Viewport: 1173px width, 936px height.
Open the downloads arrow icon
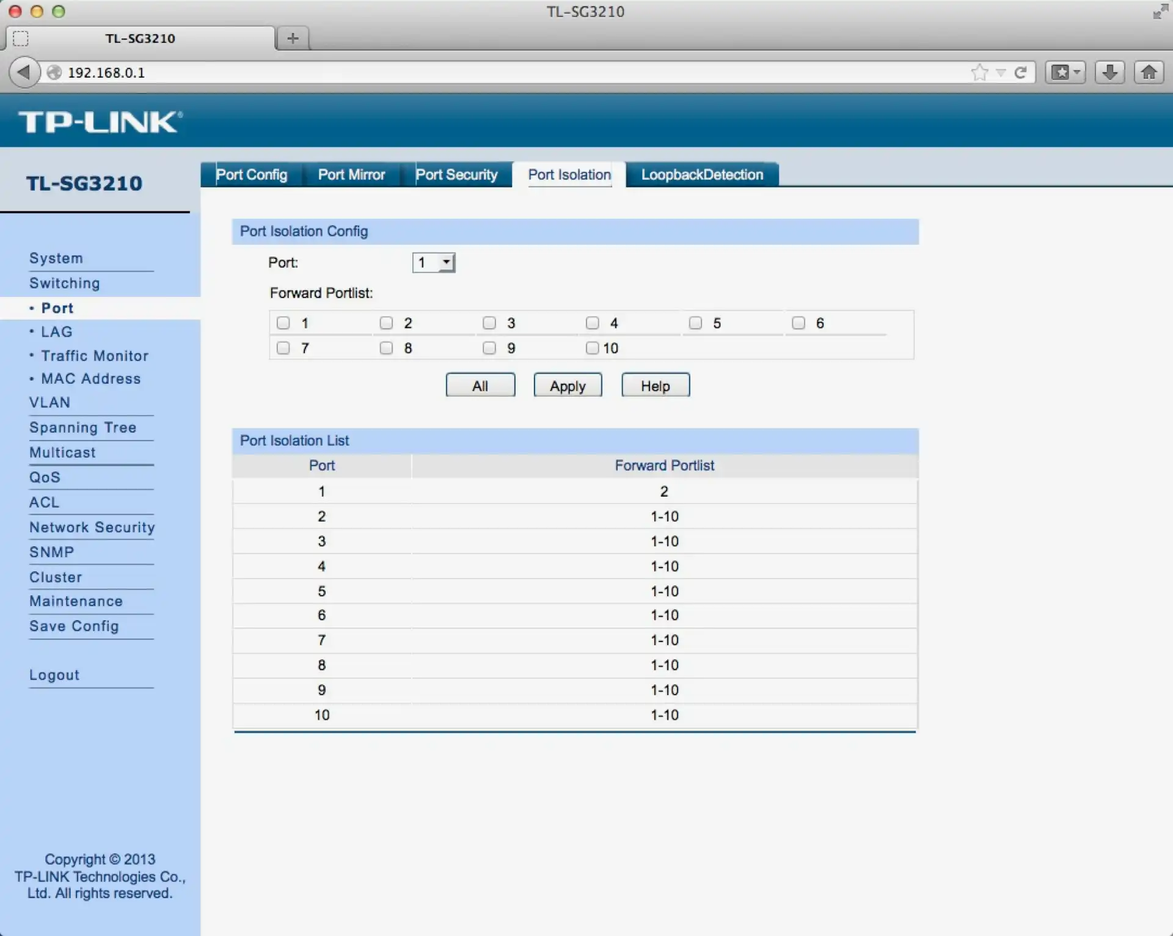click(1109, 72)
